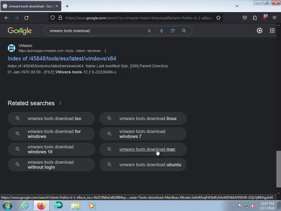This screenshot has height=211, width=281.
Task: Click the VMware site name text
Action: click(26, 46)
